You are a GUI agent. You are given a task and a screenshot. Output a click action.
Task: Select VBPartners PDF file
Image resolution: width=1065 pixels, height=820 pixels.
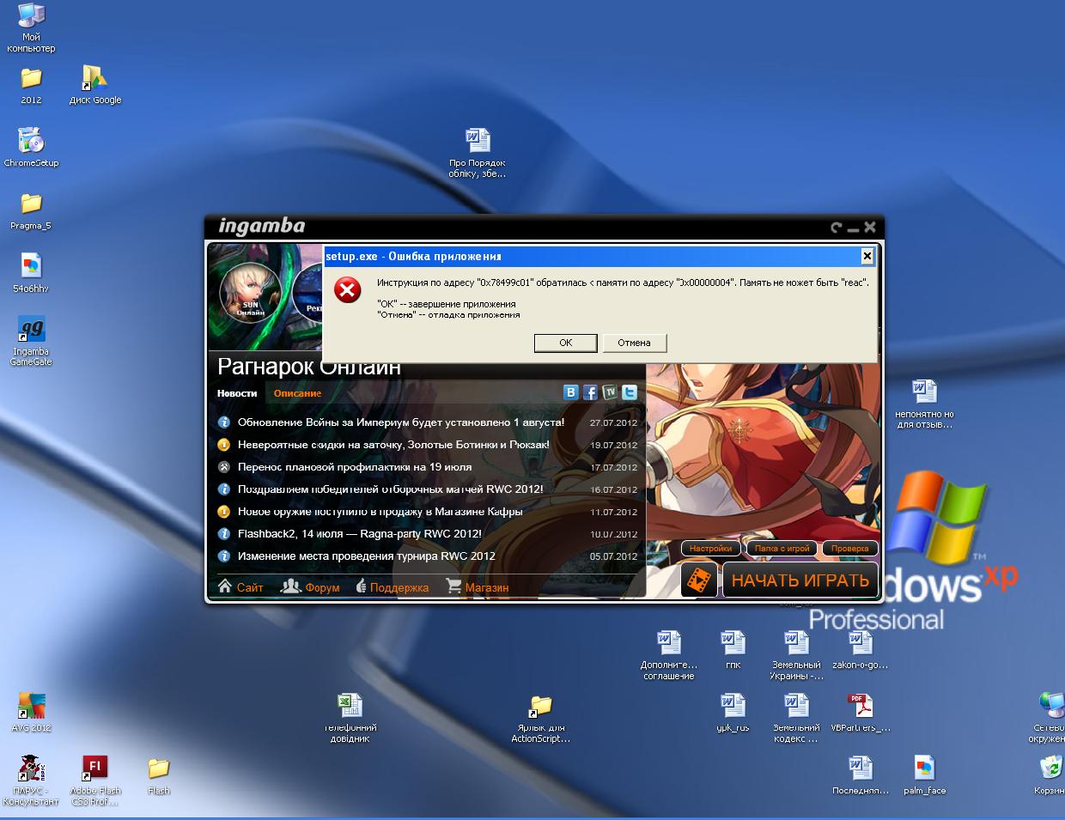(x=860, y=713)
